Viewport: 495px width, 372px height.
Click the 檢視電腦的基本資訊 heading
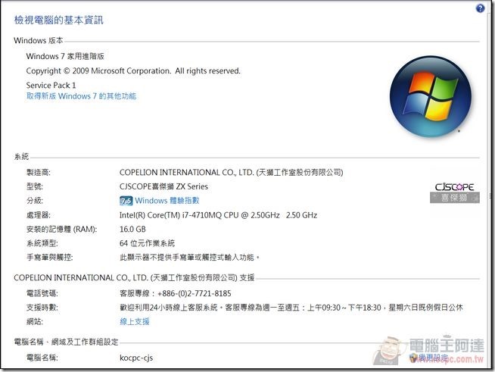tap(59, 20)
